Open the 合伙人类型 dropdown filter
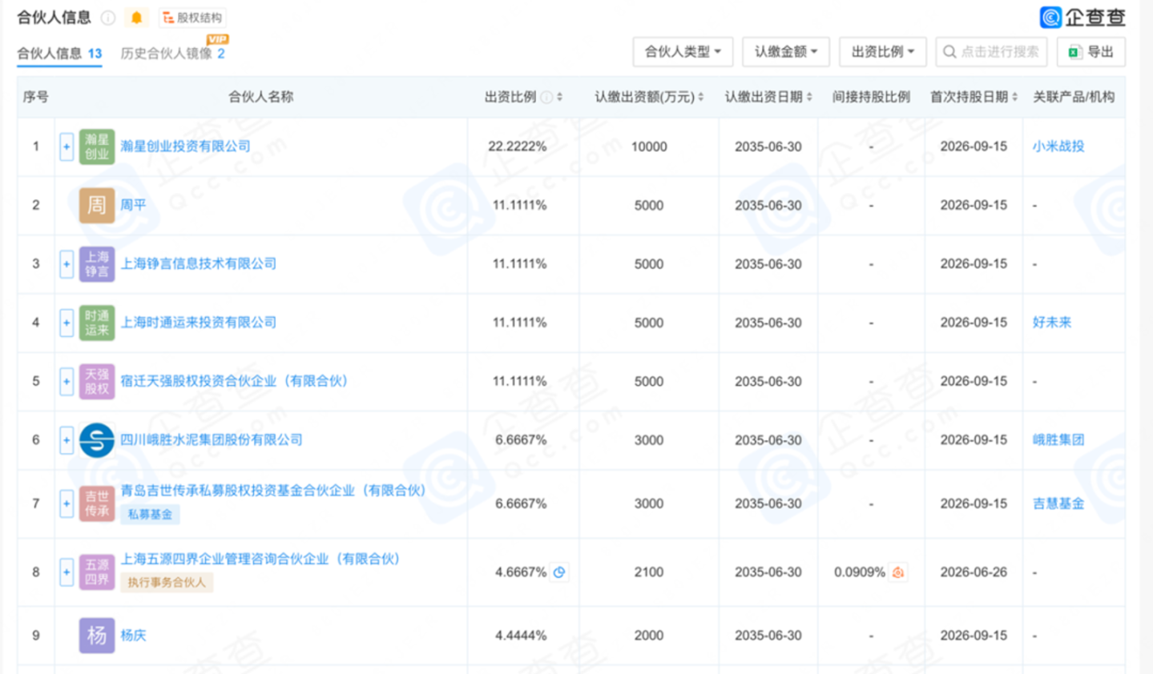 coord(683,52)
